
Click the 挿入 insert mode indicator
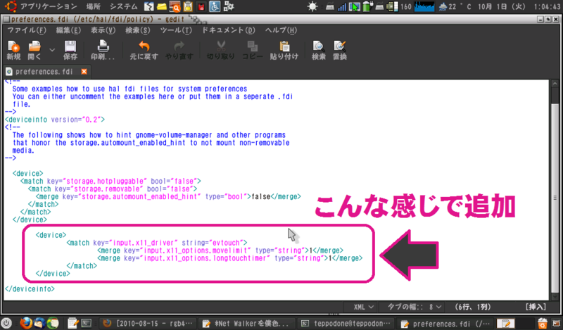(x=536, y=307)
